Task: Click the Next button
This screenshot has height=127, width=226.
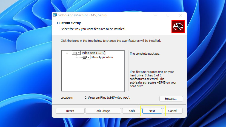Action: pos(152,111)
